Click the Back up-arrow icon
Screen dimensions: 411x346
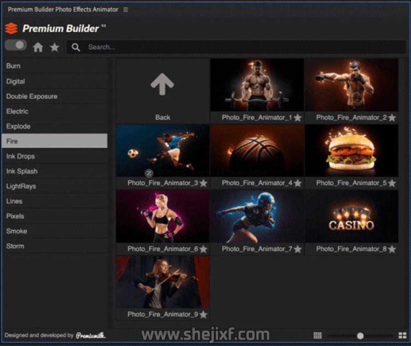point(162,85)
